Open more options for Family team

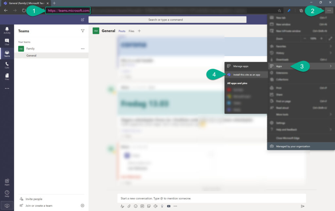click(83, 49)
